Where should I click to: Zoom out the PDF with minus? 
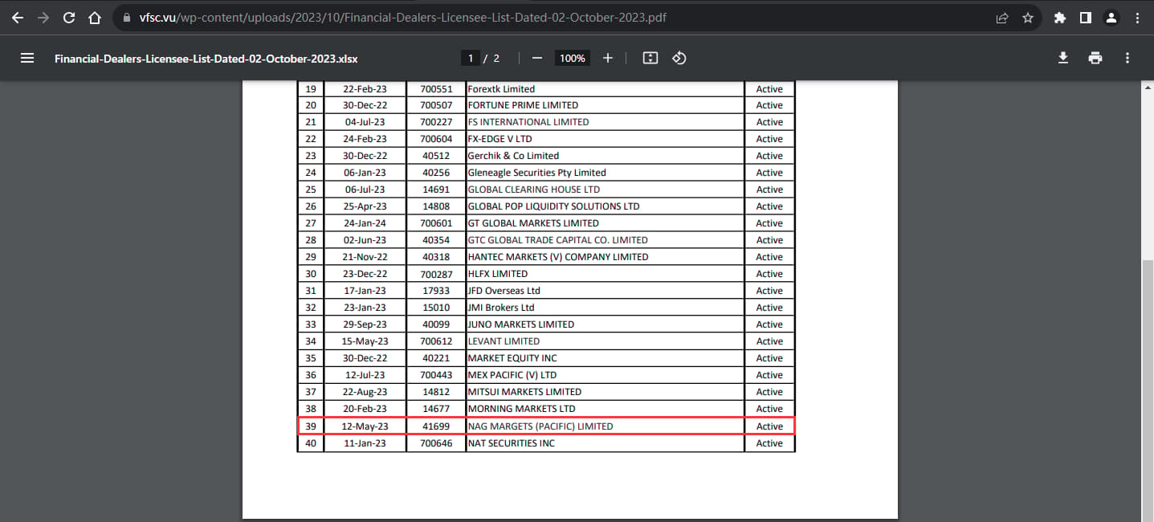click(x=537, y=59)
